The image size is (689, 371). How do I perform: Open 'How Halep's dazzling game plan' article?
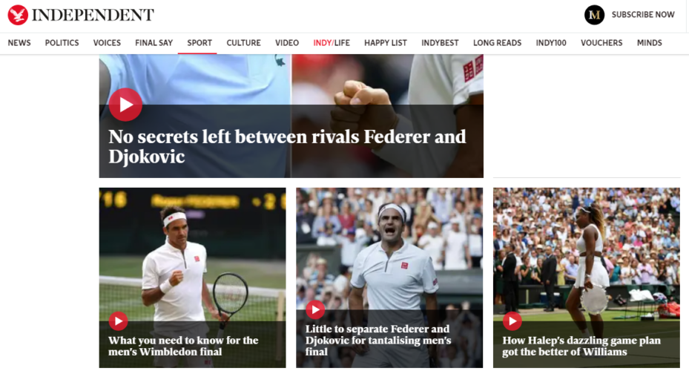581,346
